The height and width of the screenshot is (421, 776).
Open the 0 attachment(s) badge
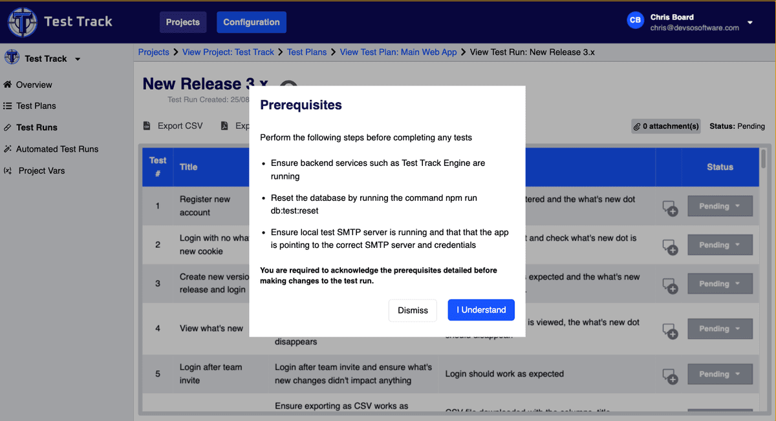(666, 127)
